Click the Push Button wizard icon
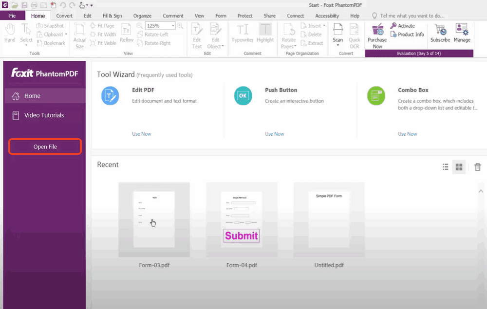487x309 pixels. (x=243, y=95)
